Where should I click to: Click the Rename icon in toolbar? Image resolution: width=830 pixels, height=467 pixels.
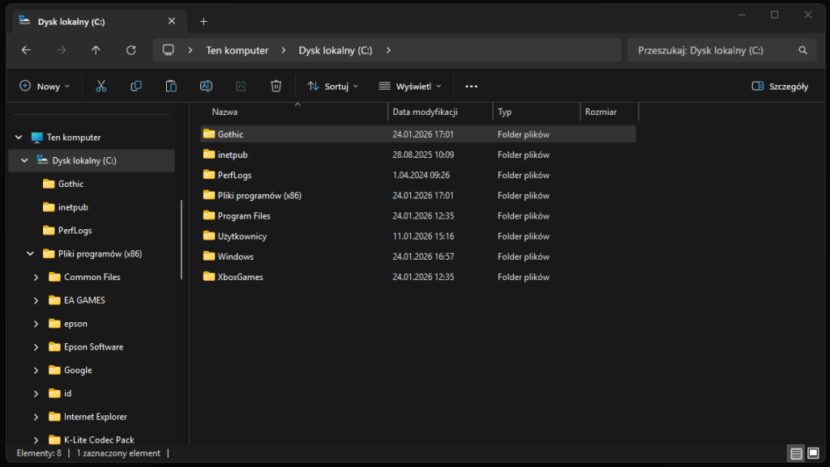tap(206, 86)
